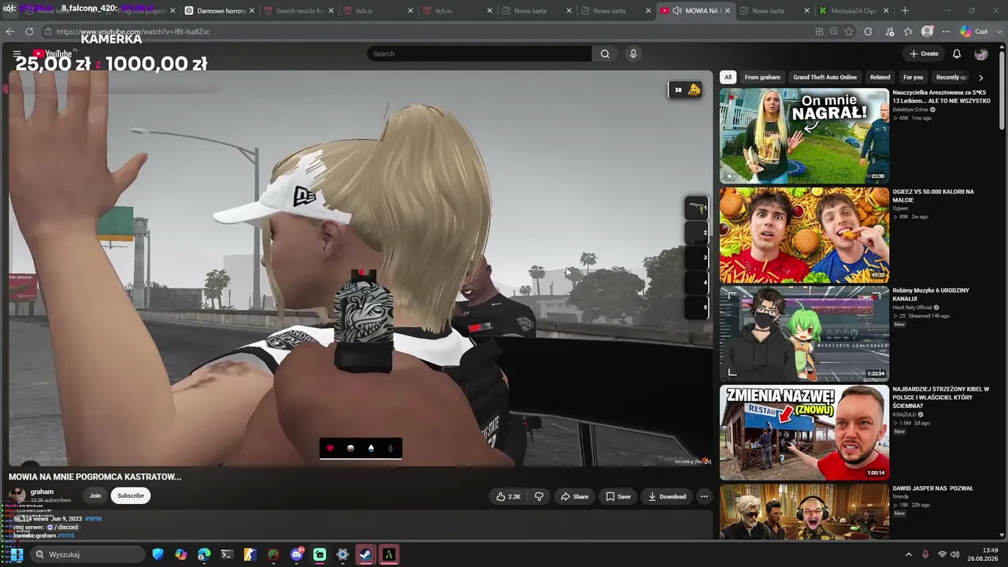Open the browser profile avatar in toolbar

(928, 31)
